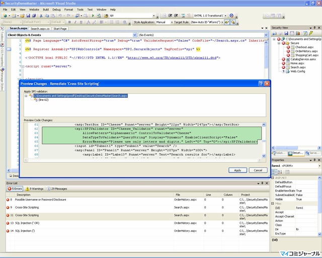Collapse the Secure folder in Security View

point(279,43)
